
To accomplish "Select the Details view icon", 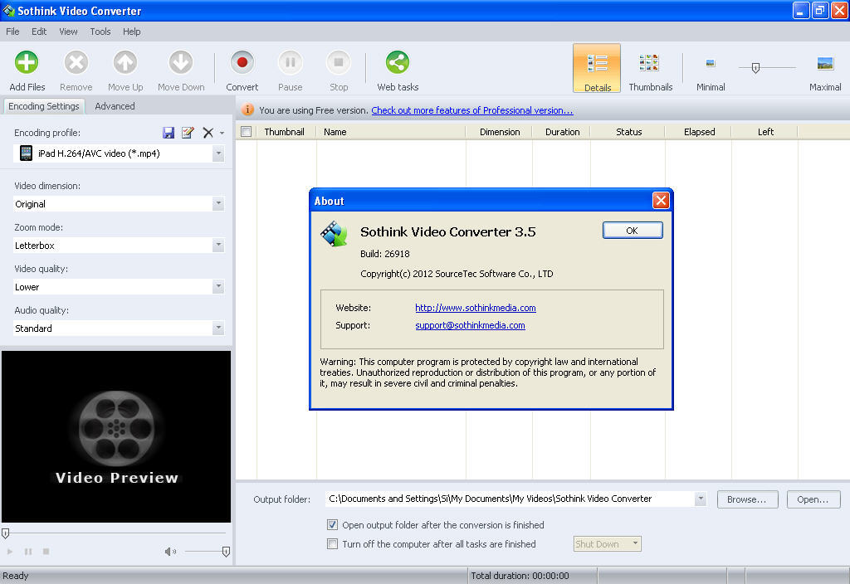I will coord(597,64).
